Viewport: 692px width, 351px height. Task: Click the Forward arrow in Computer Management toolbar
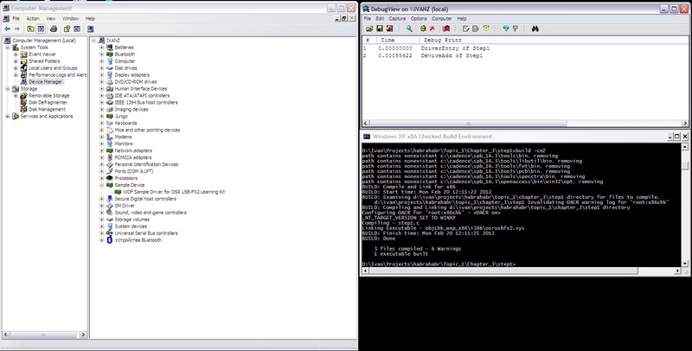click(17, 29)
